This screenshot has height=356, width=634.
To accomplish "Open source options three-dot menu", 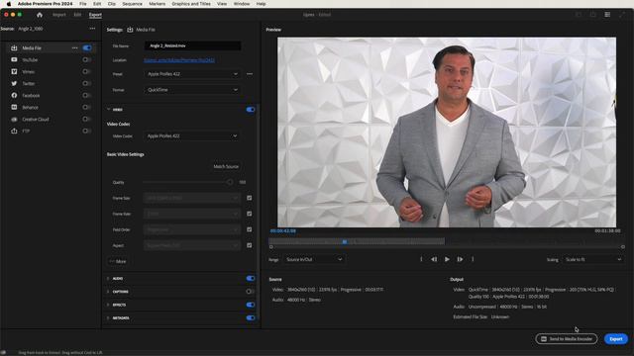I will point(92,29).
